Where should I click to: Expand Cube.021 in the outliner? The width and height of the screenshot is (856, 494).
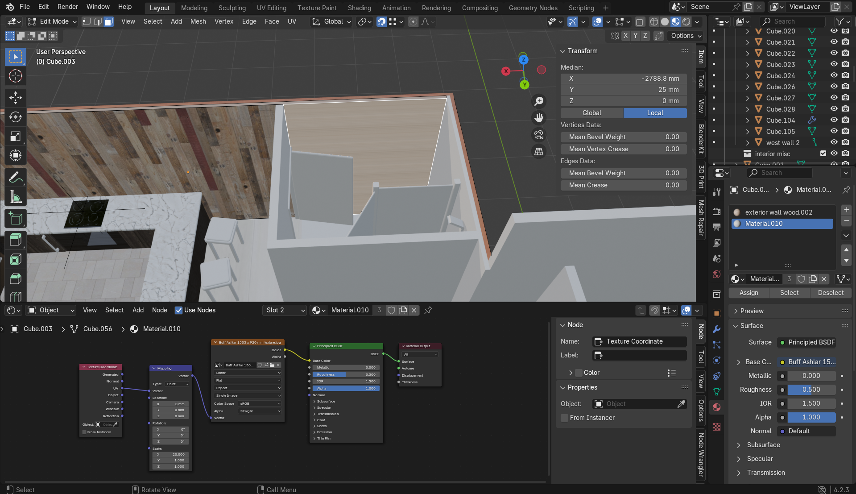click(748, 42)
